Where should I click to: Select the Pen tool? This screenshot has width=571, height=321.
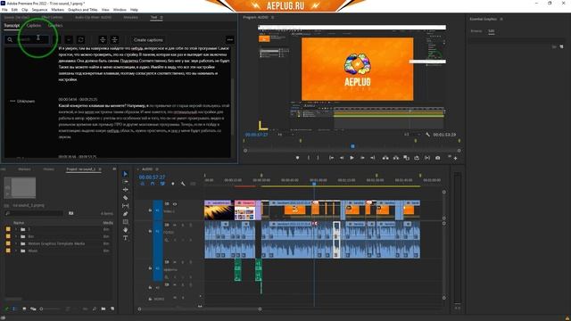pos(126,214)
